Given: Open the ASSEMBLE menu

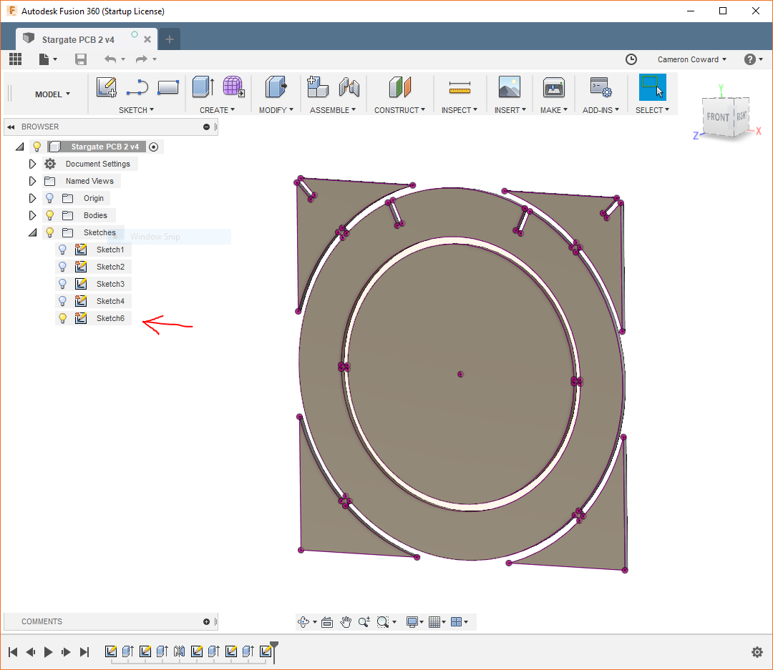Looking at the screenshot, I should (332, 110).
